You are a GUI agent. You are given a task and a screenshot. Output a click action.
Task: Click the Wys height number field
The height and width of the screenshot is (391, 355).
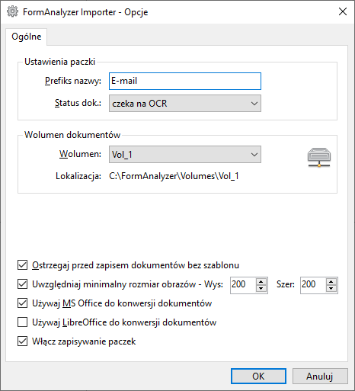tap(243, 285)
